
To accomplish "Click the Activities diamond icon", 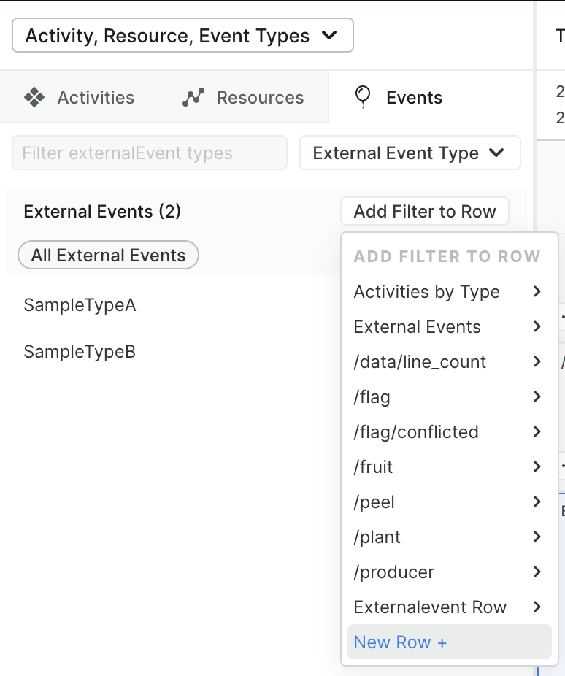I will [x=34, y=96].
